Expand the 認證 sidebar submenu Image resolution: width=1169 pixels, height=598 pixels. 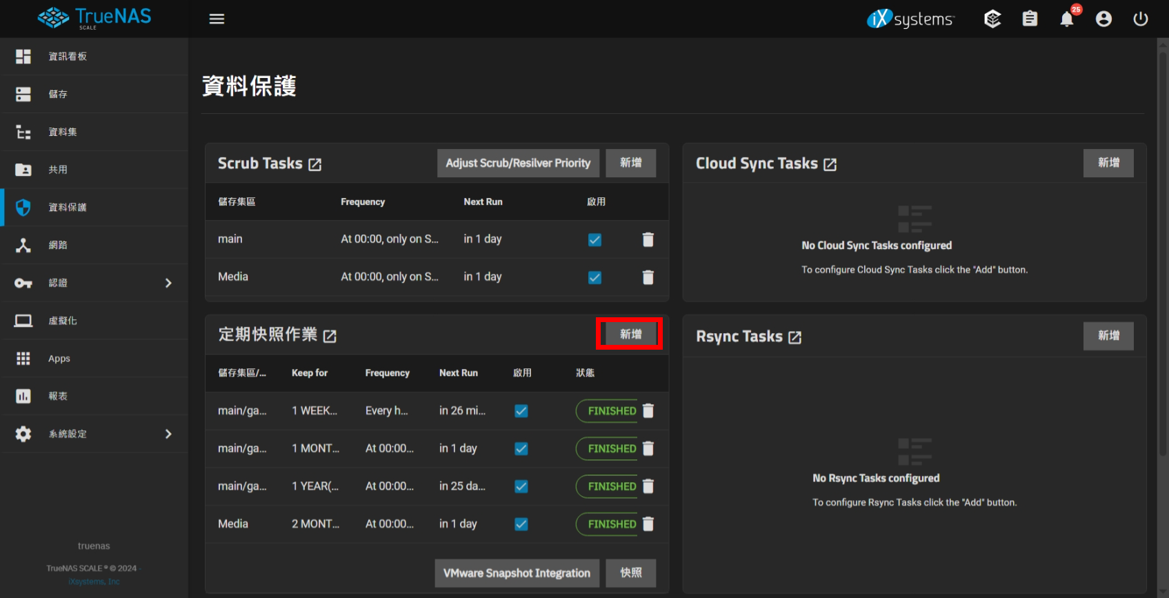(x=168, y=283)
